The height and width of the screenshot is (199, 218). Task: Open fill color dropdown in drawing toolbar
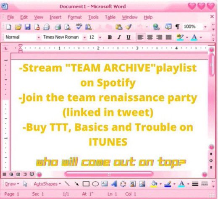pos(160,184)
